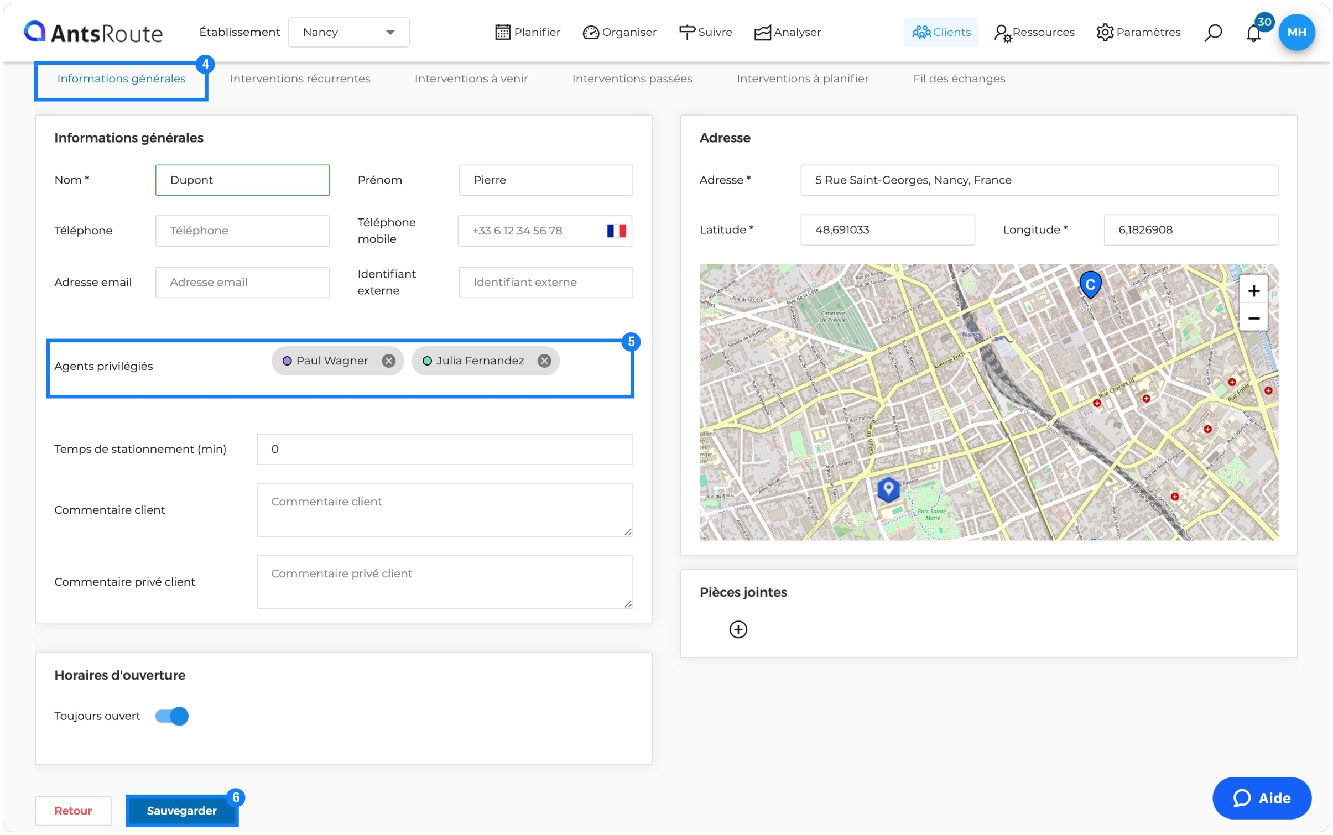Click the Longitude field
The width and height of the screenshot is (1333, 835).
tap(1190, 229)
